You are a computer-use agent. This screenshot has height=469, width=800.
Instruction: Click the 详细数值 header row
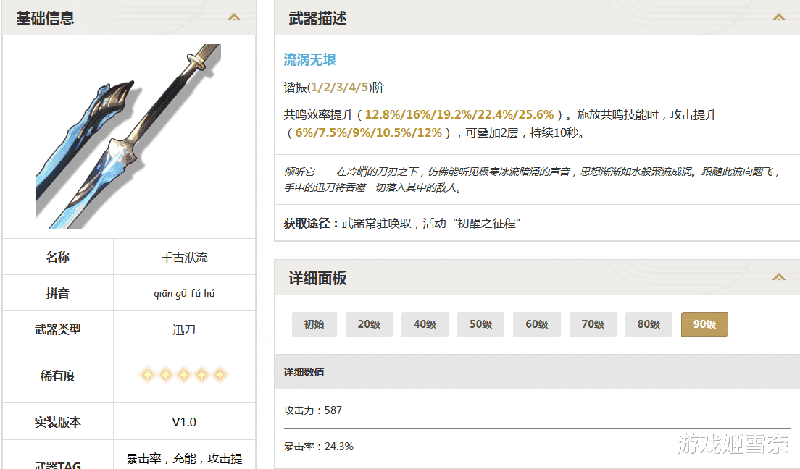pyautogui.click(x=537, y=372)
